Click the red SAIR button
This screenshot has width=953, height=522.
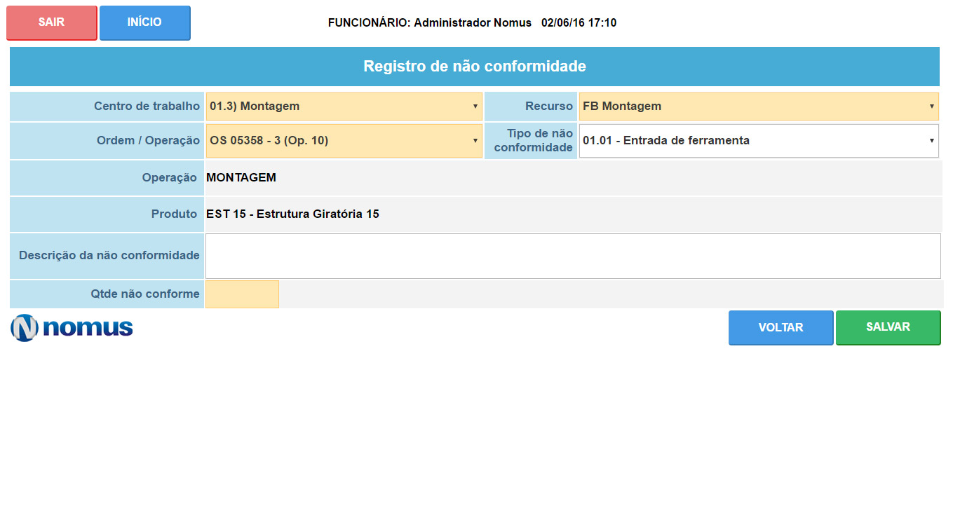pyautogui.click(x=51, y=22)
